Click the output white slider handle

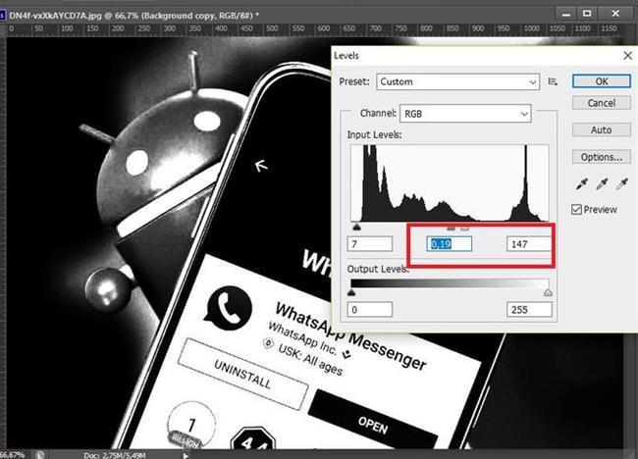(548, 292)
